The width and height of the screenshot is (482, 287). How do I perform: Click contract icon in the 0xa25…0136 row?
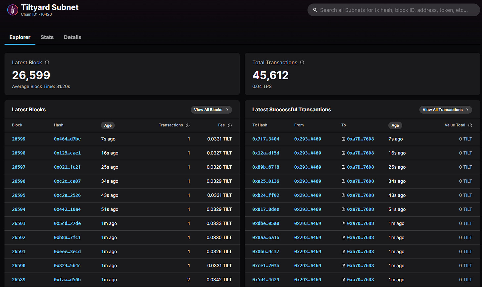click(x=344, y=181)
